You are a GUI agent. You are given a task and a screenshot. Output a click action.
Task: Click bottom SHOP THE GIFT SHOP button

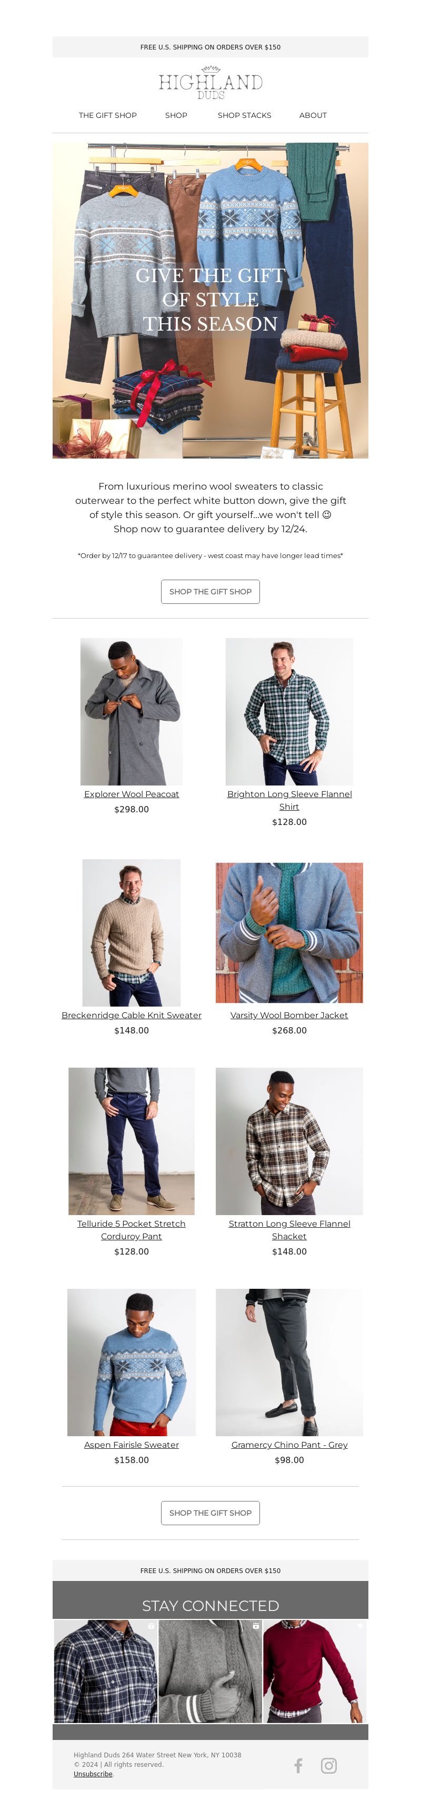[210, 1512]
